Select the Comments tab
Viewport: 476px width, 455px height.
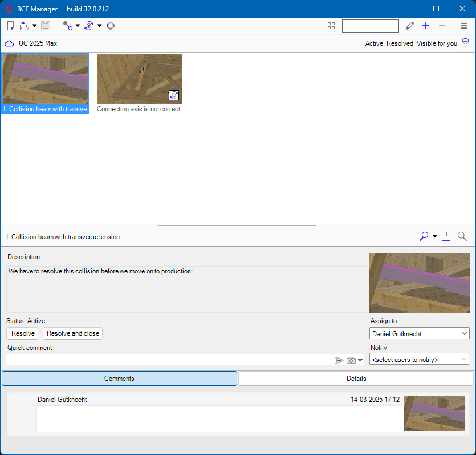pos(119,379)
